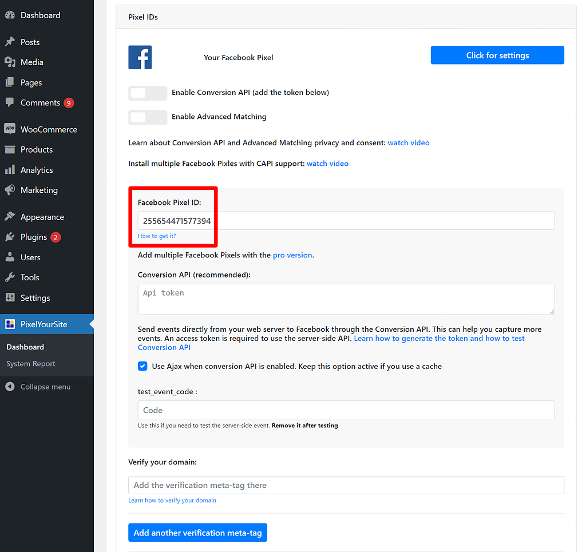Open the Media menu
The image size is (586, 552).
47,62
